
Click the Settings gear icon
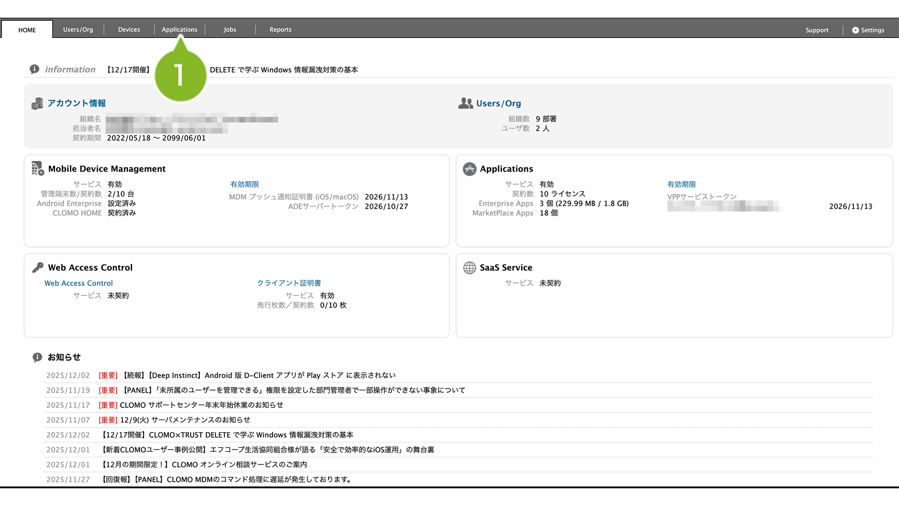tap(855, 30)
